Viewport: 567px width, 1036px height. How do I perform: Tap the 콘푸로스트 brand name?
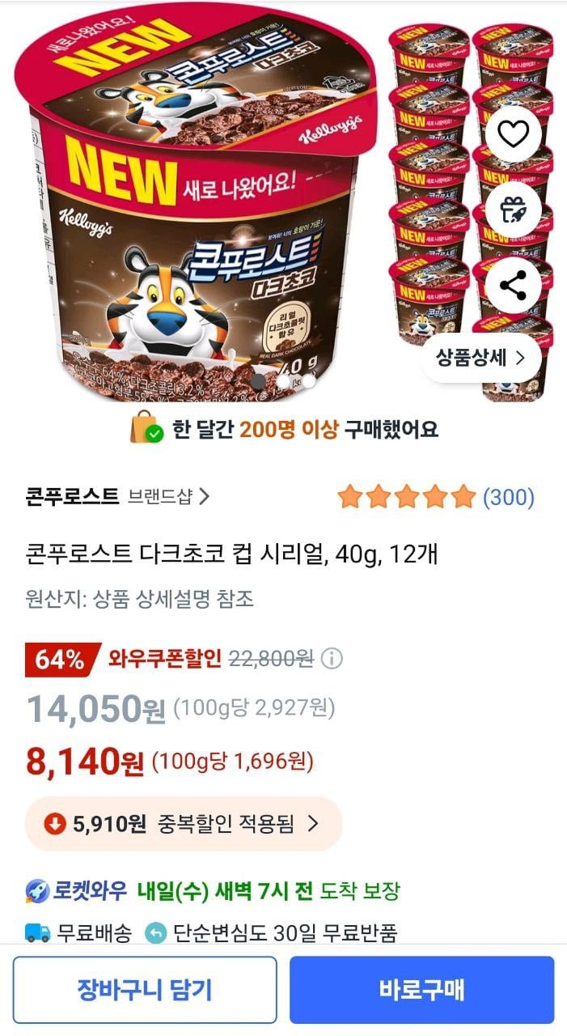click(x=73, y=496)
